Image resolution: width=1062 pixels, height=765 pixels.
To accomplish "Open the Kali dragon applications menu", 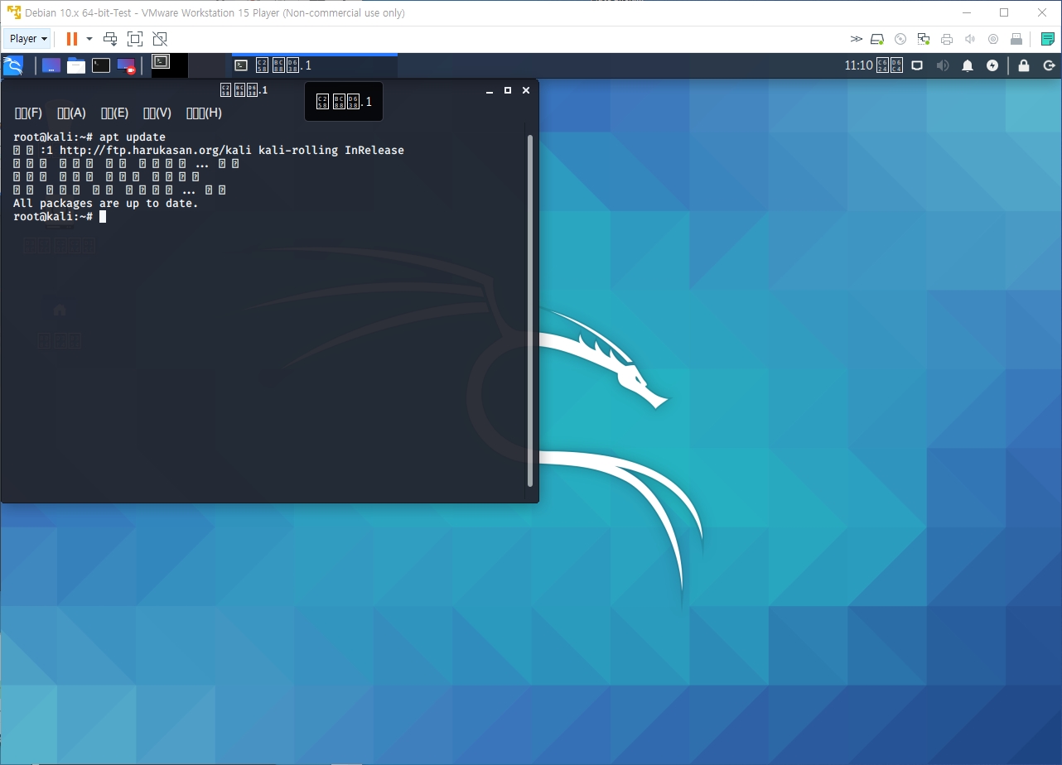I will pyautogui.click(x=13, y=65).
